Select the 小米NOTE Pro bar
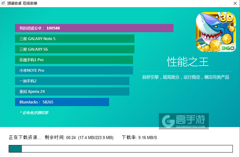 click(74, 70)
